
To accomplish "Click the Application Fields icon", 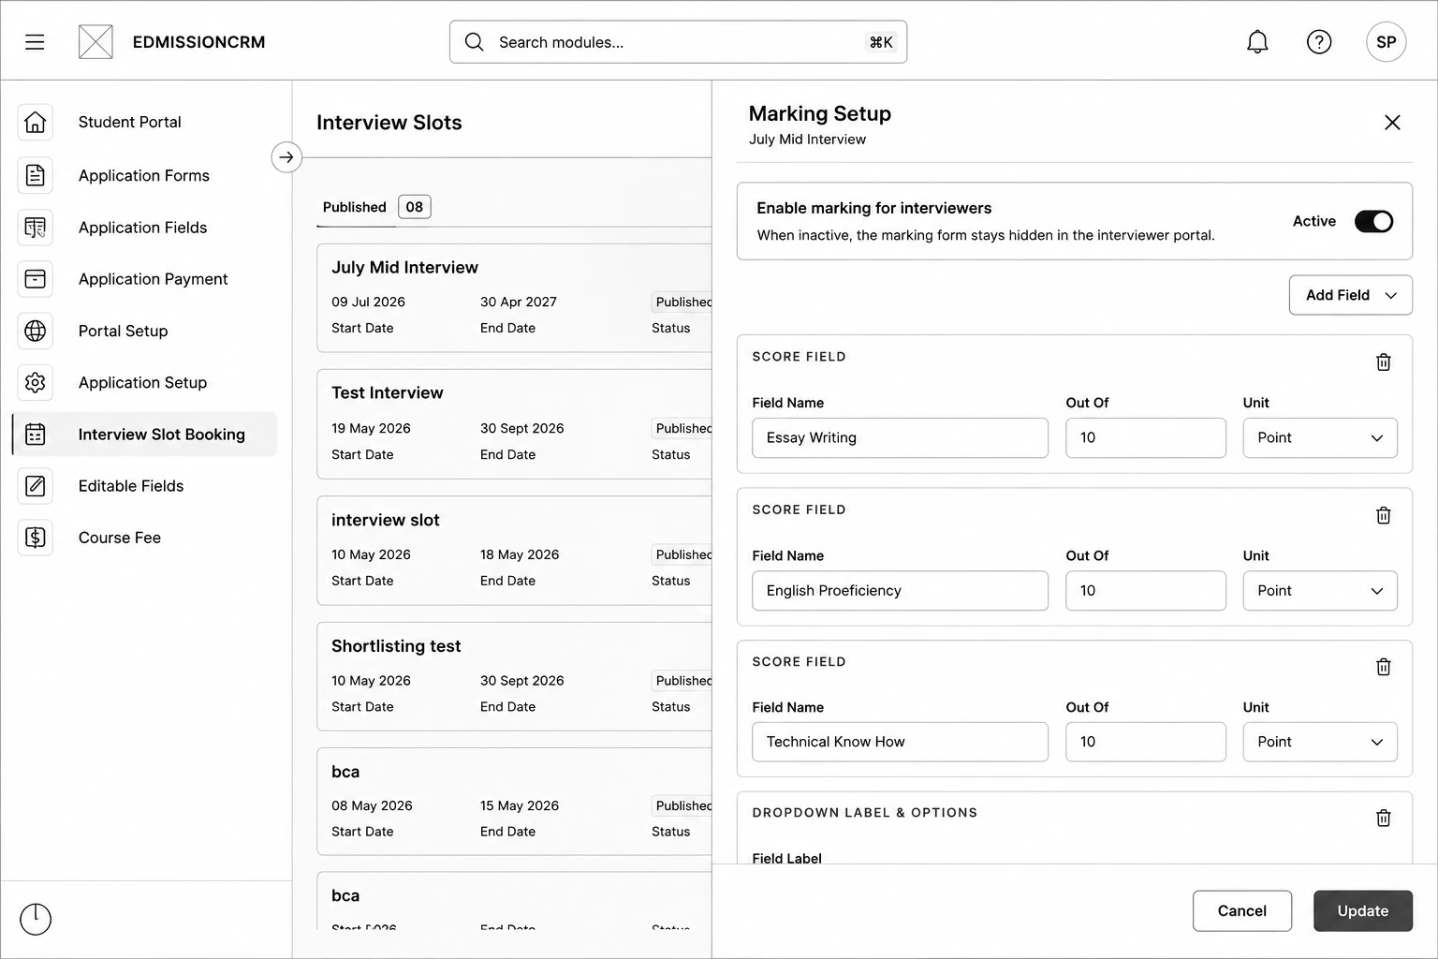I will coord(36,228).
